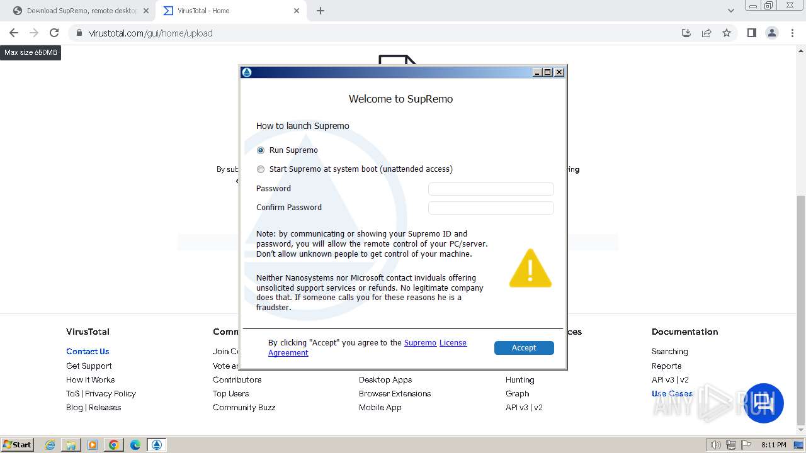Open the Chrome three-dot menu
Screen dimensions: 806x453
(792, 33)
